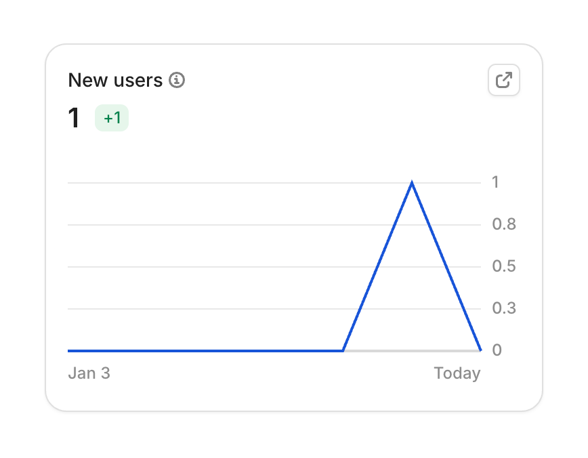This screenshot has width=588, height=458.
Task: Select the Today end date label
Action: coord(457,373)
